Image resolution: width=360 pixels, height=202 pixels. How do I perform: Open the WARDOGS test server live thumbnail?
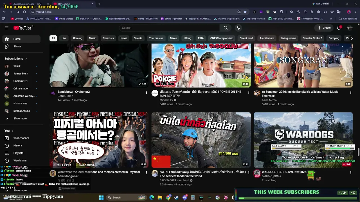tap(303, 140)
